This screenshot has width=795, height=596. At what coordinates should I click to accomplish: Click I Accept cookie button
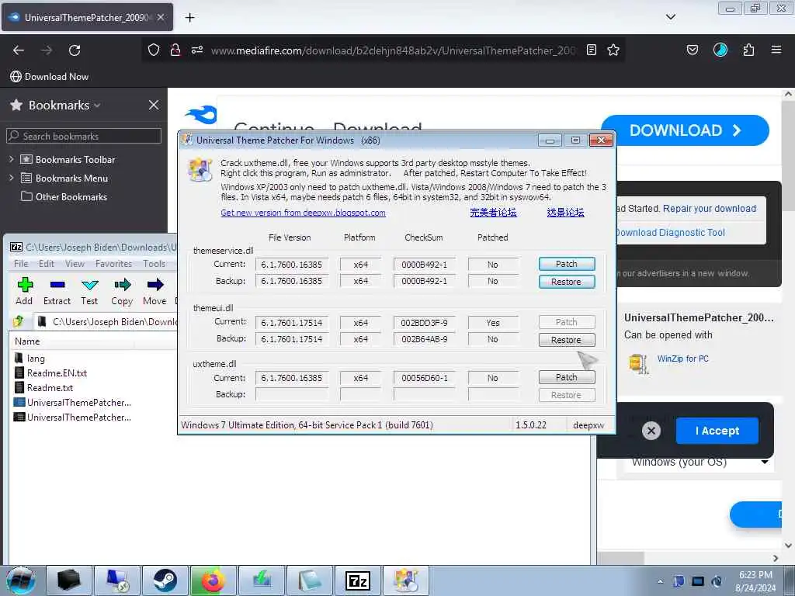point(717,431)
